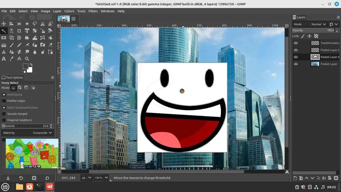The image size is (341, 192).
Task: Click the create new layer icon
Action: (295, 178)
